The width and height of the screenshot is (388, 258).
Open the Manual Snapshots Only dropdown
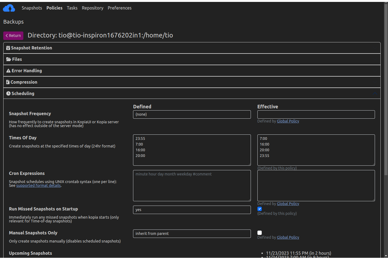coord(192,234)
